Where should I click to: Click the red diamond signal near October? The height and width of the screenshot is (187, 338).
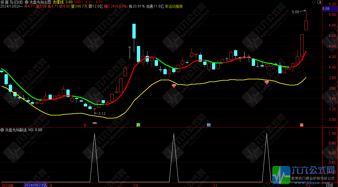(x=174, y=86)
